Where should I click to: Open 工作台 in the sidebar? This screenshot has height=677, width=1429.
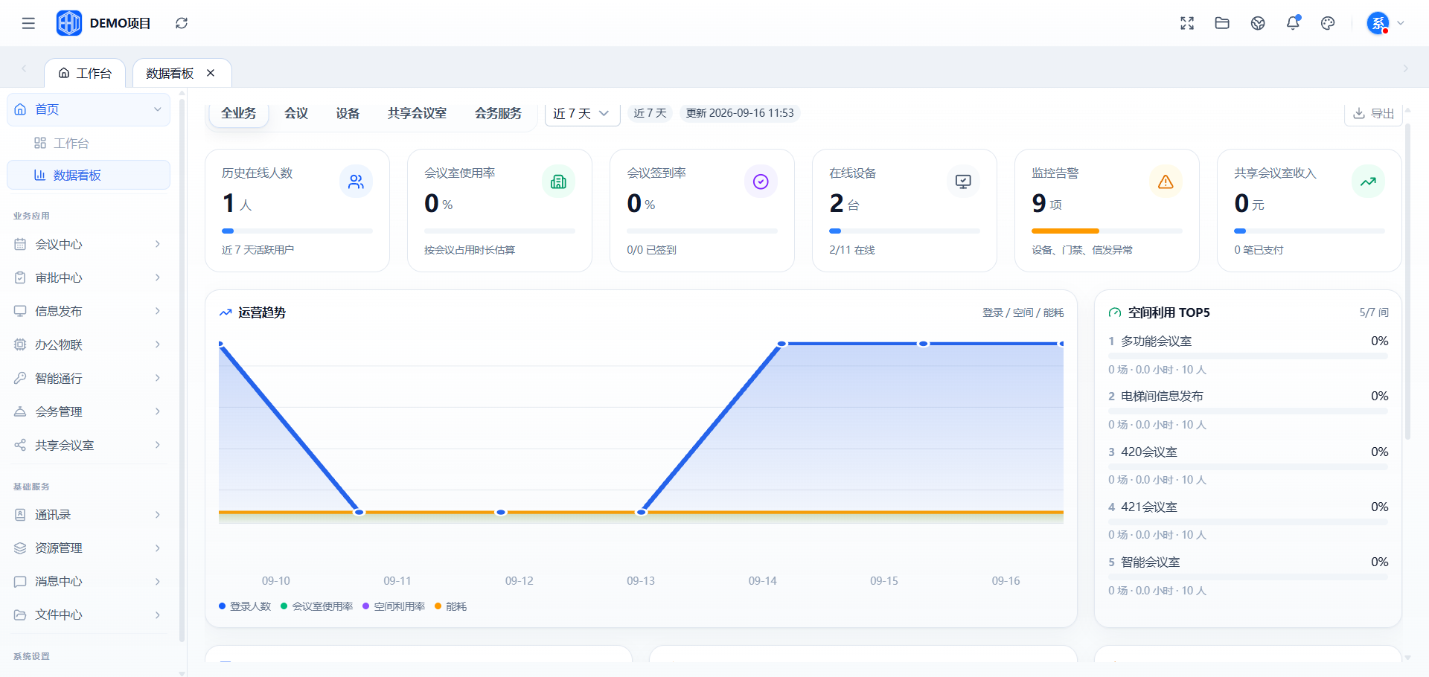pos(89,143)
